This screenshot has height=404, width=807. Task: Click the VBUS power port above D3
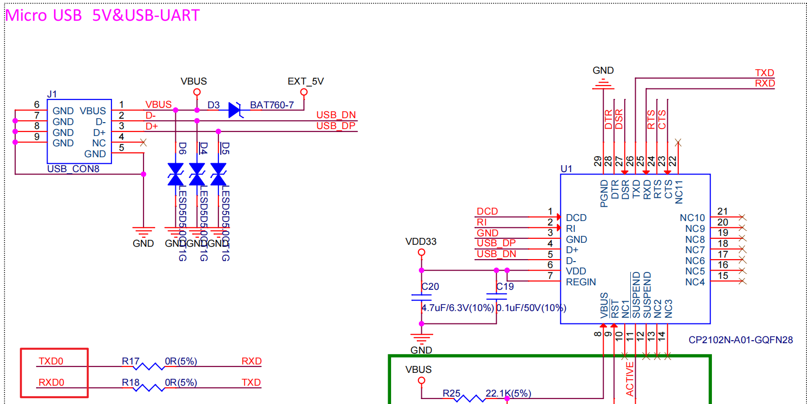[x=197, y=91]
